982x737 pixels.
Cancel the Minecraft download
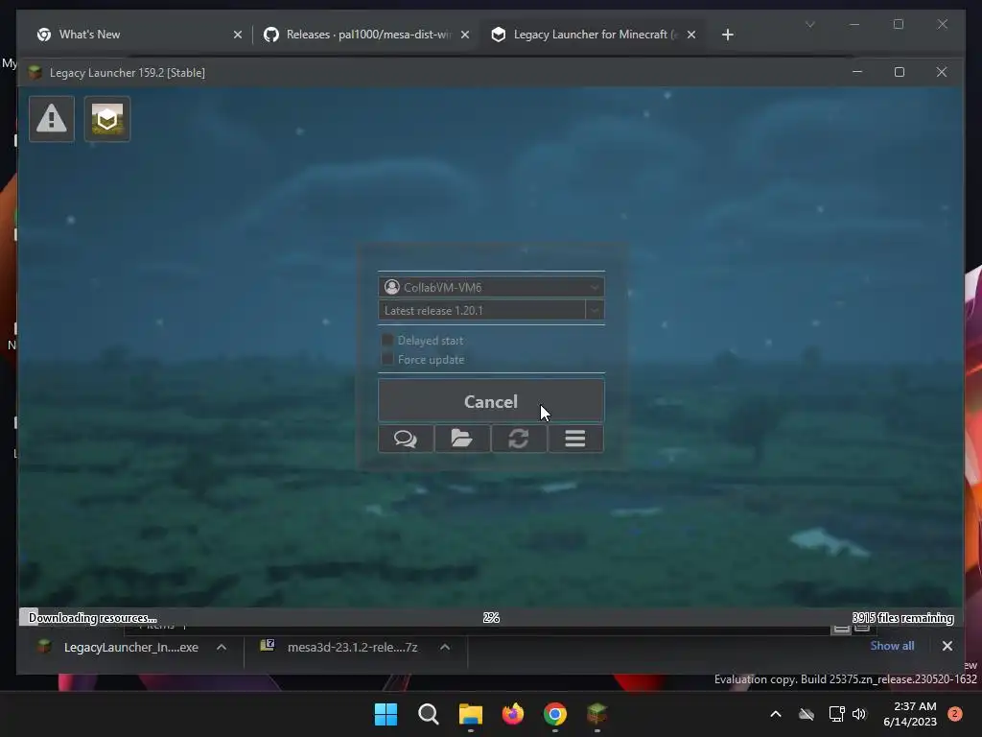(x=491, y=401)
